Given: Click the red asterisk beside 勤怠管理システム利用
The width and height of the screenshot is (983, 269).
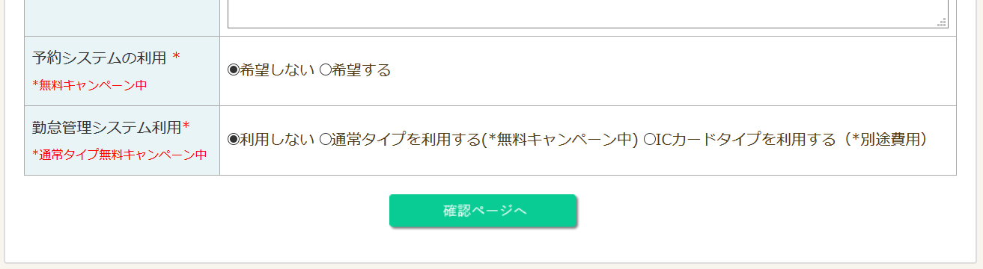Looking at the screenshot, I should [x=186, y=126].
